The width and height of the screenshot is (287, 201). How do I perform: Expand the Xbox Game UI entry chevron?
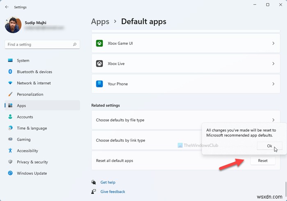pyautogui.click(x=273, y=44)
